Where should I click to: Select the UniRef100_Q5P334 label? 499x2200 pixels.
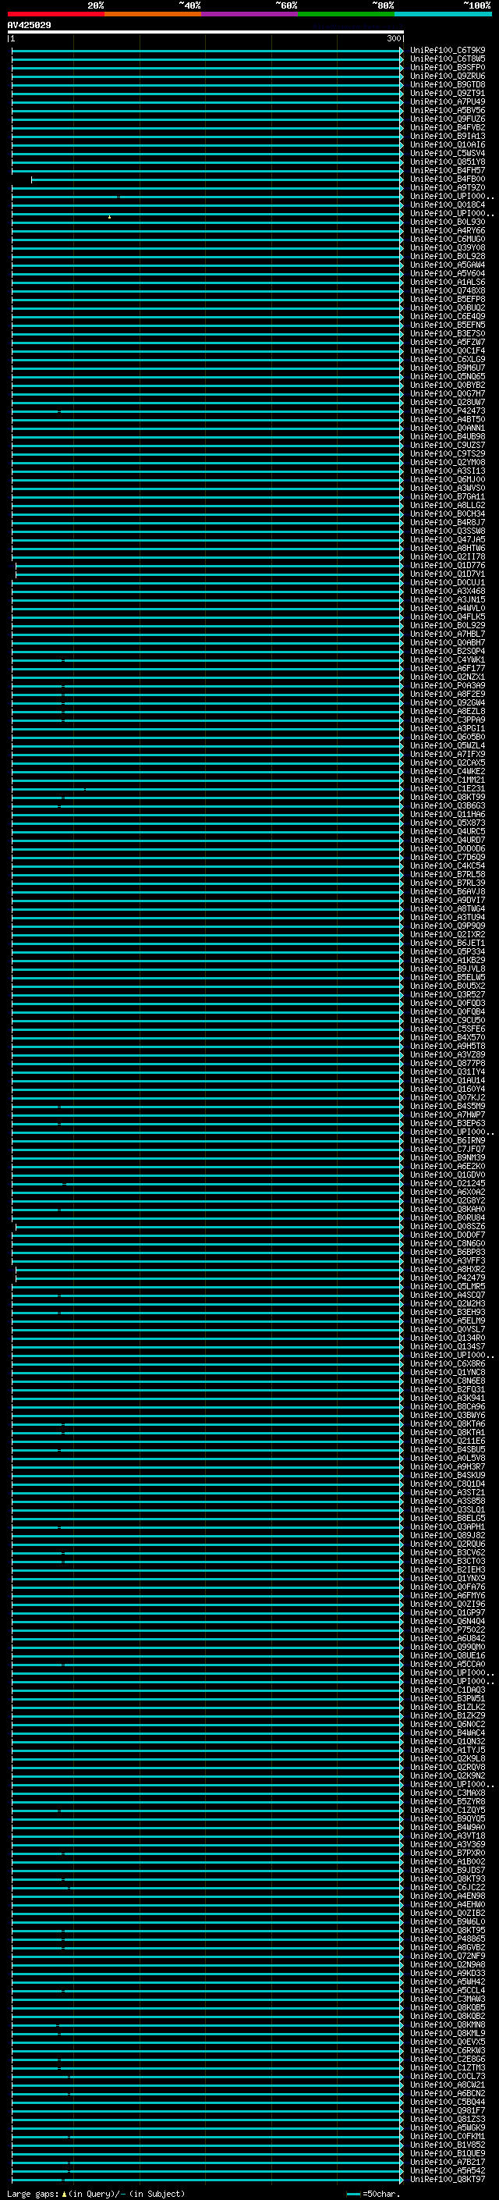[x=448, y=951]
